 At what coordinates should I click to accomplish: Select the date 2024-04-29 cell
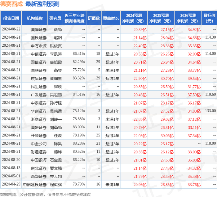coord(11,184)
